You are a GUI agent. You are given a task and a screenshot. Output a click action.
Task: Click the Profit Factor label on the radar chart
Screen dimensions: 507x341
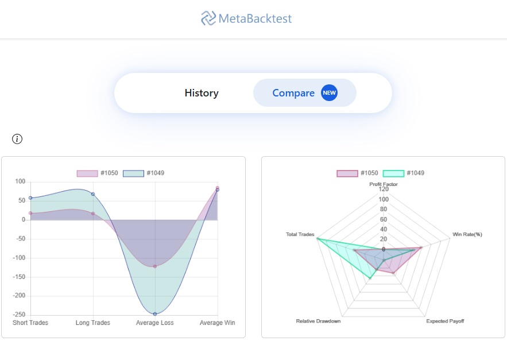(383, 185)
